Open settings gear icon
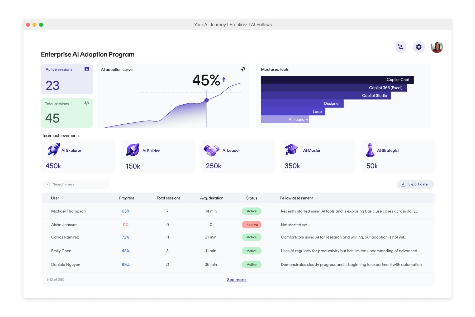 point(419,47)
